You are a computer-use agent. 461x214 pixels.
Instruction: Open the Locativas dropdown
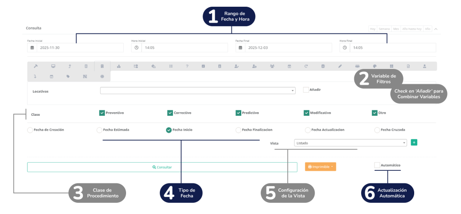(x=198, y=91)
